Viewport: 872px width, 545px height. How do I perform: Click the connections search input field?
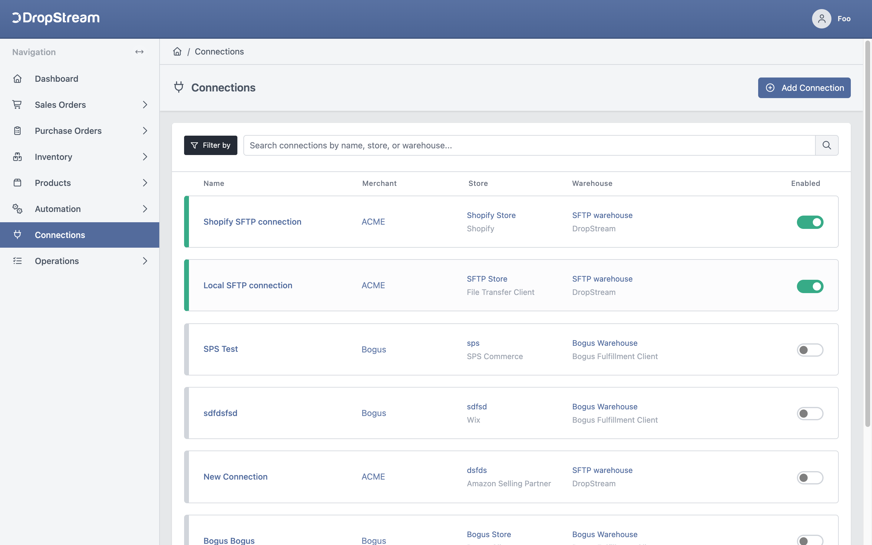click(x=529, y=145)
